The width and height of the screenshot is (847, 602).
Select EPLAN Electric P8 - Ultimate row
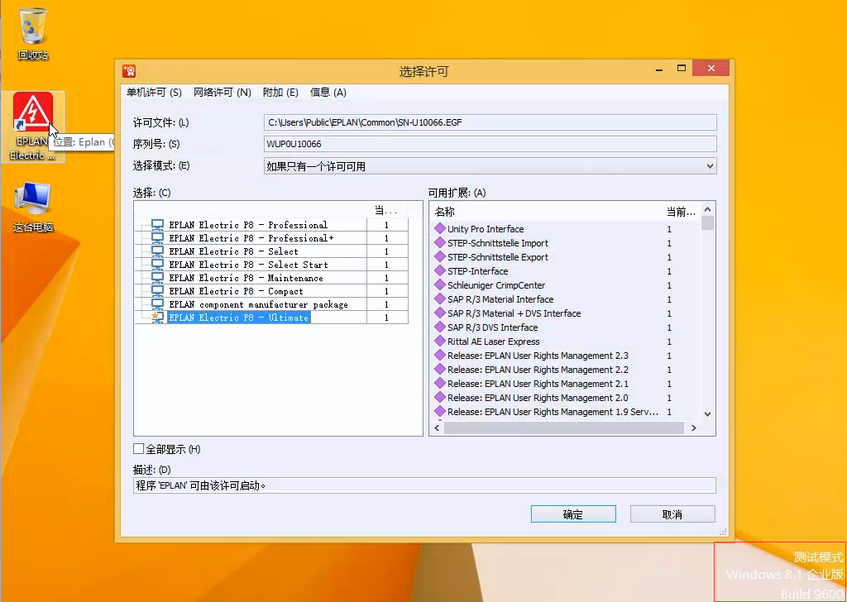coord(271,318)
